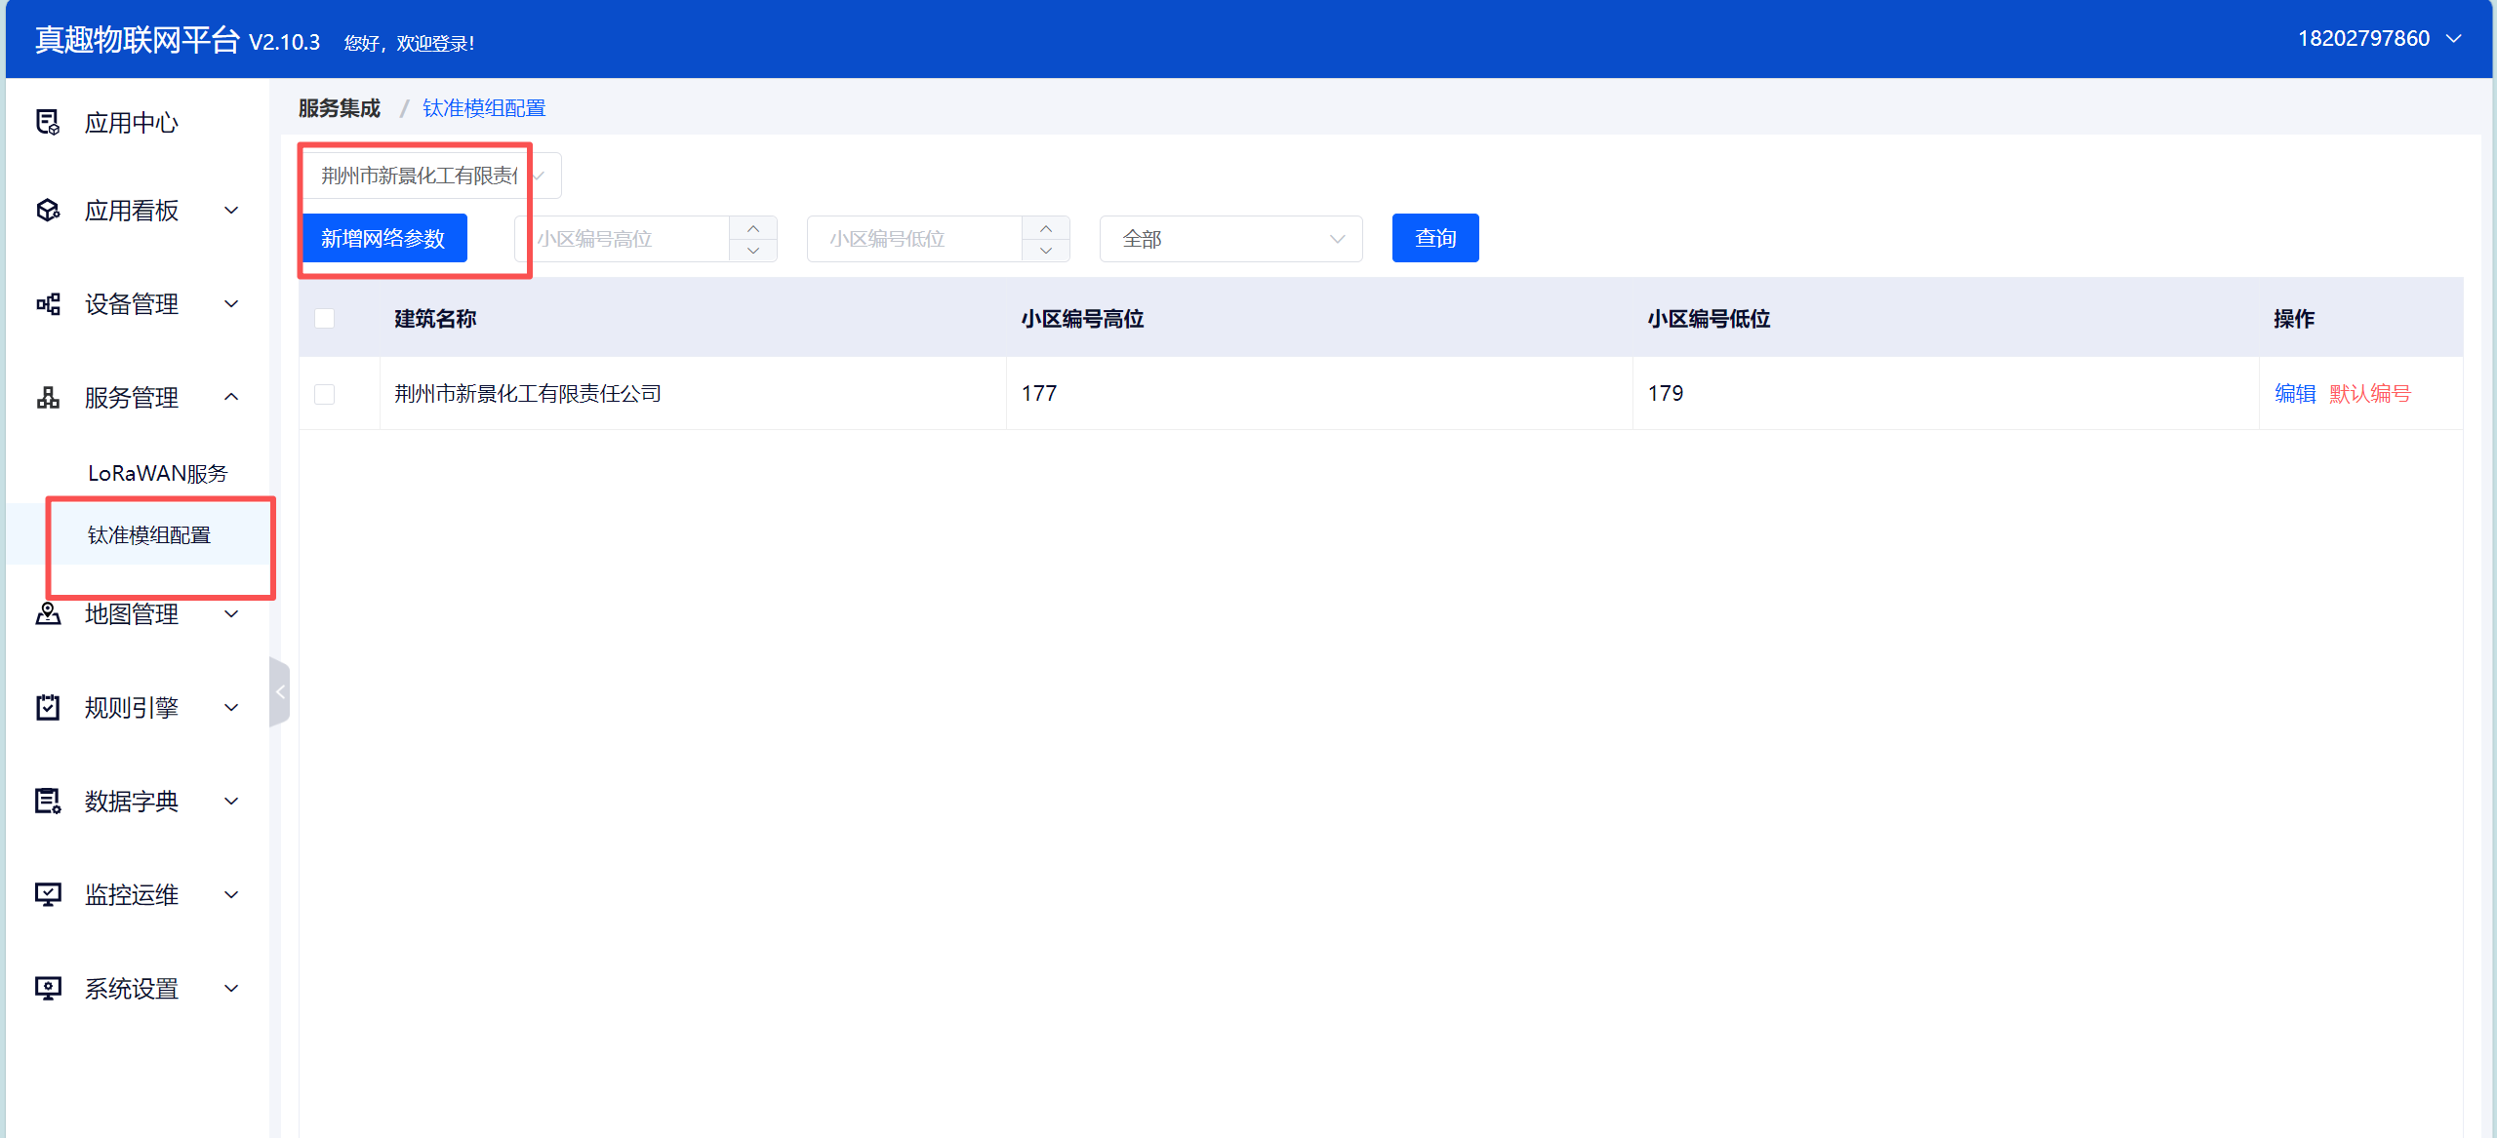Expand the 规则引擎 menu chevron
The width and height of the screenshot is (2497, 1138).
231,707
